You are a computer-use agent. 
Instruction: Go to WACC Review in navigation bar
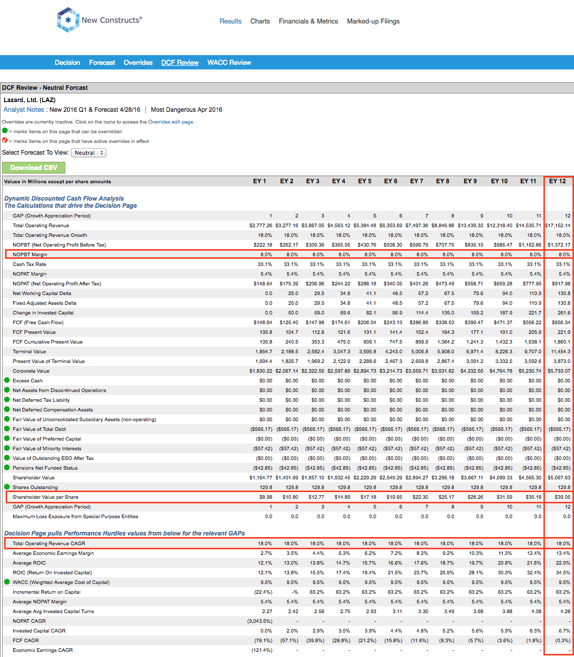pyautogui.click(x=229, y=62)
